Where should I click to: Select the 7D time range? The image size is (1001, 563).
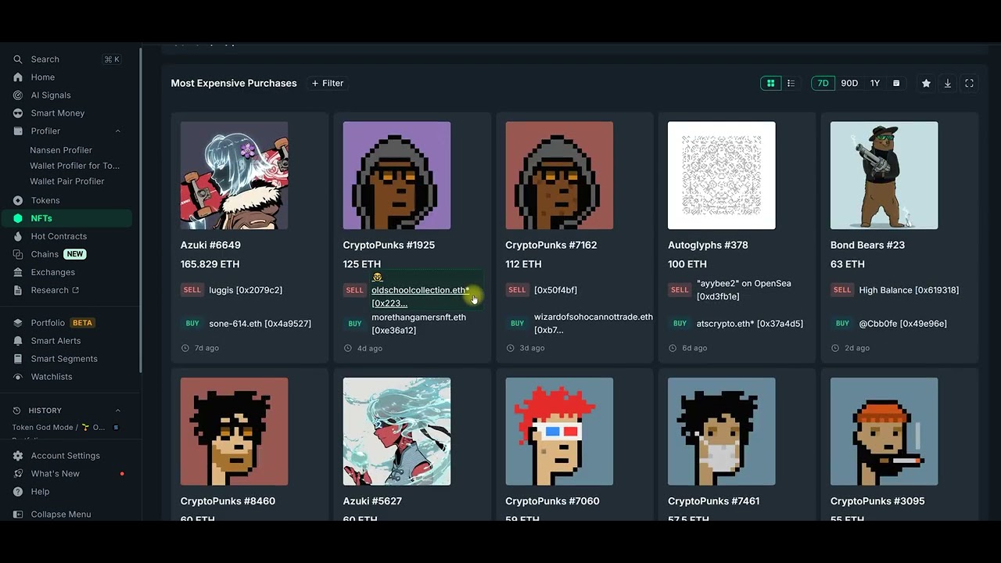pos(823,84)
